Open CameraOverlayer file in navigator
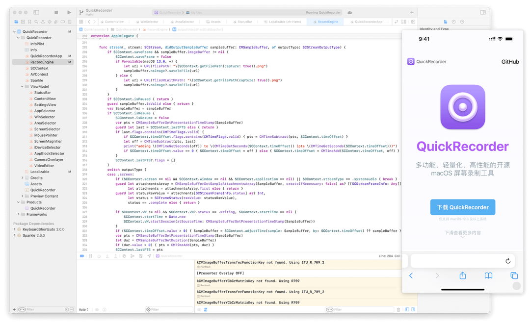Screen dimensions: 530x325 (x=49, y=159)
